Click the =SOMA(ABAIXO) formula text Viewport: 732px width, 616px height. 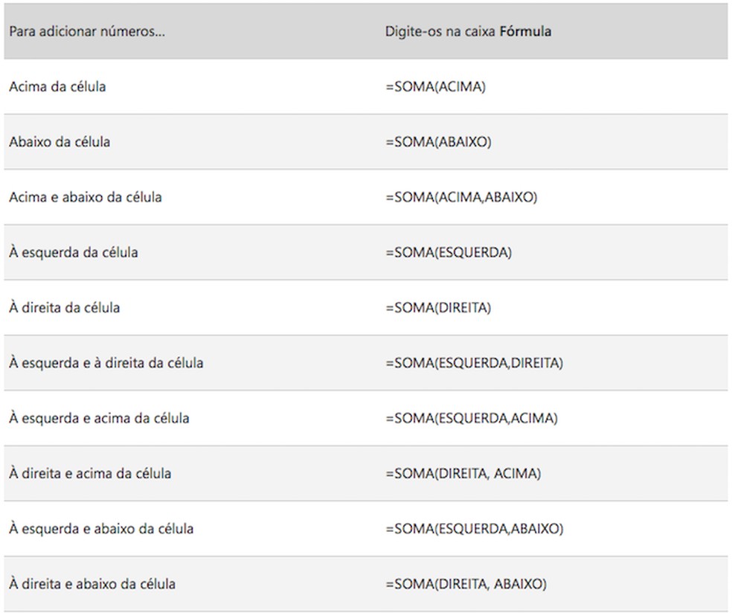438,142
